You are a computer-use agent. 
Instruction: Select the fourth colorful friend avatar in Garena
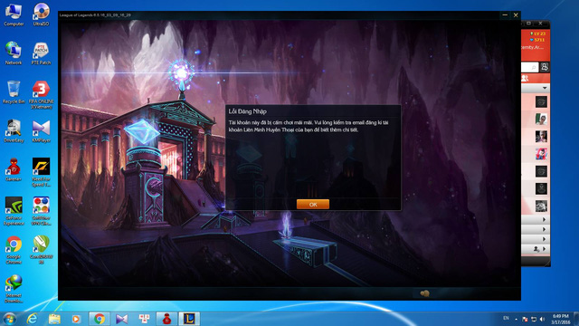click(x=541, y=154)
